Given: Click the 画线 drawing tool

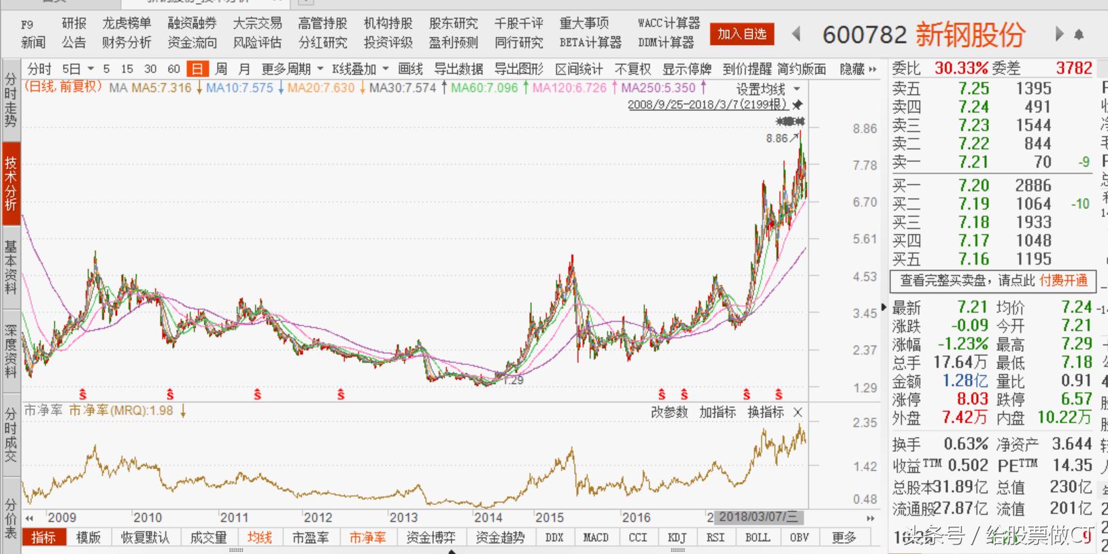Looking at the screenshot, I should click(x=410, y=69).
